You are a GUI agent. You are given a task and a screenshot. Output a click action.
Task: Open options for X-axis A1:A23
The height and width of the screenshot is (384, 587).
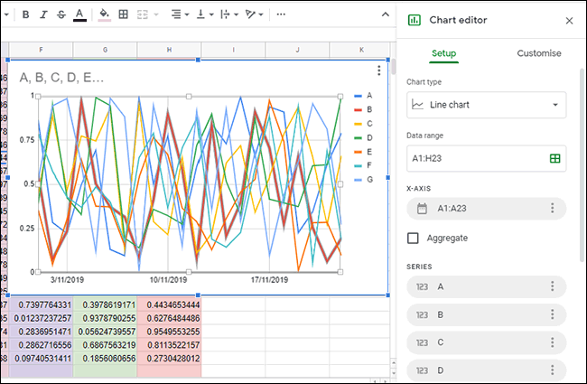(552, 209)
